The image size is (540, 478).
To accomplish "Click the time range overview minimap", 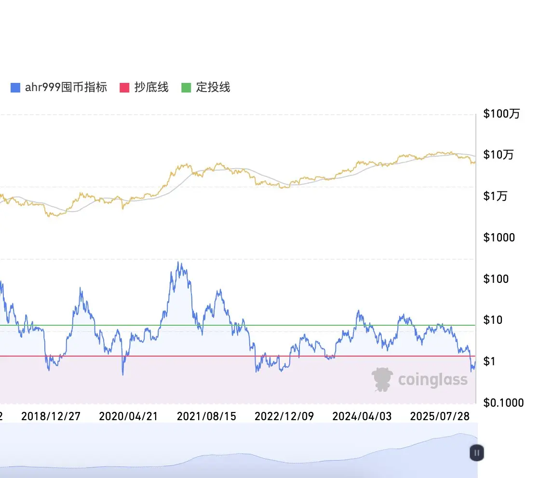I will 238,450.
